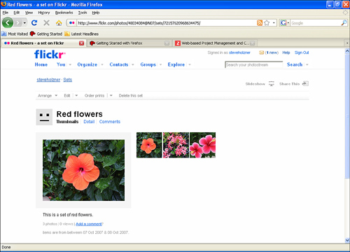Viewport: 350px width, 252px height.
Task: Go to the Home page icon
Action: (x=59, y=23)
